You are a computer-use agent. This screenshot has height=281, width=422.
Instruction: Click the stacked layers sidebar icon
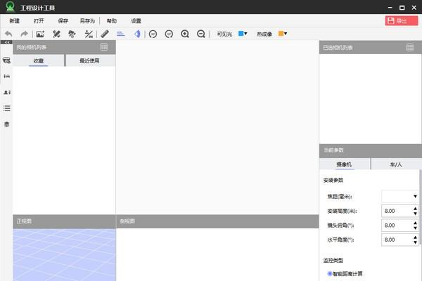(x=7, y=124)
